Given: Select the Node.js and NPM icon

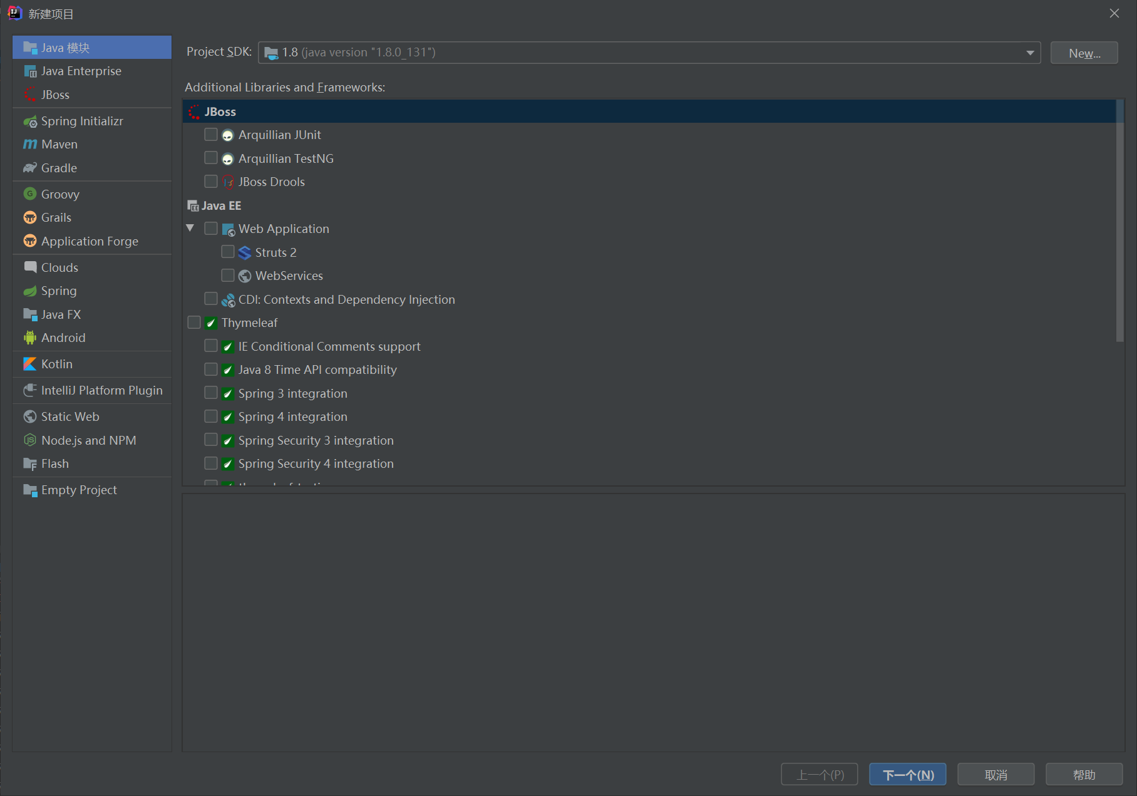Looking at the screenshot, I should click(x=30, y=440).
